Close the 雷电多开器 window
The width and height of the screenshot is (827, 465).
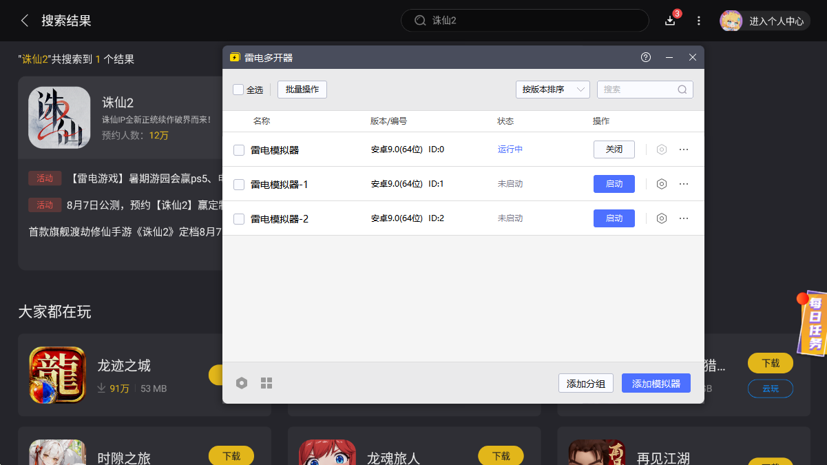point(693,58)
